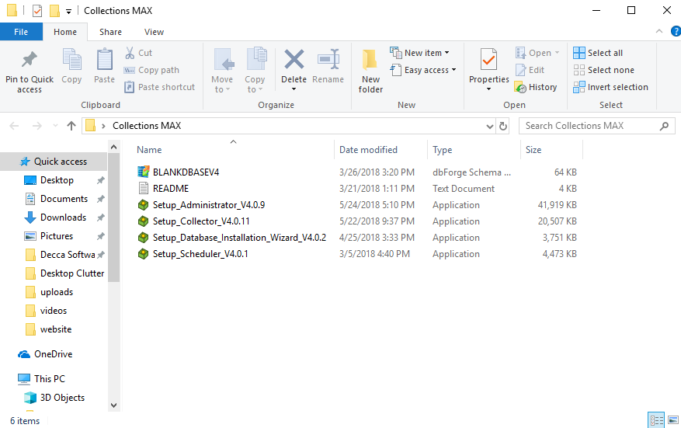
Task: Switch to the View ribbon tab
Action: [154, 32]
